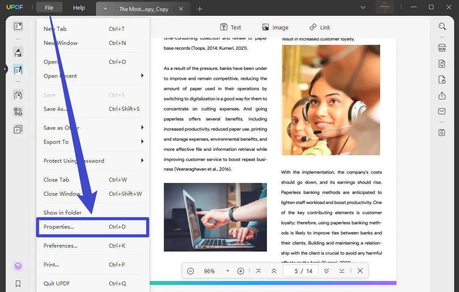
Task: Select the call center women image
Action: [331, 100]
